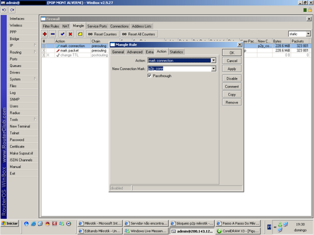Open ISDN Channels in sidebar
The image size is (314, 235).
click(23, 160)
